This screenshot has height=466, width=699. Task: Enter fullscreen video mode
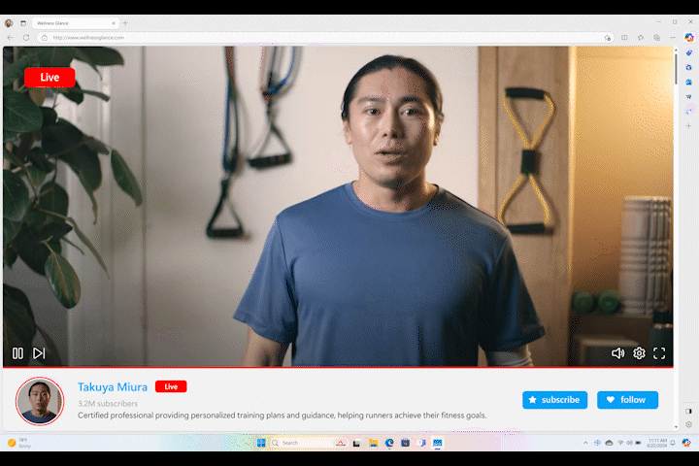[x=659, y=353]
